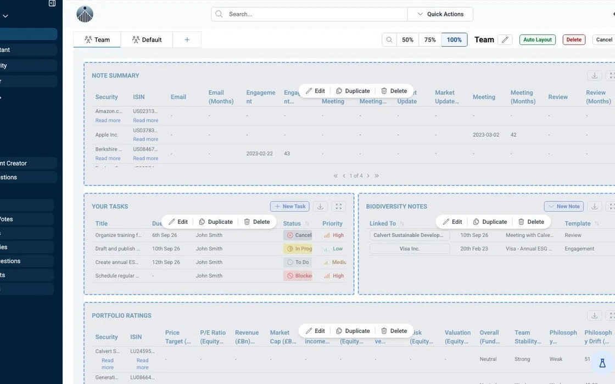Click the Auto Layout button
This screenshot has width=615, height=384.
click(x=538, y=39)
